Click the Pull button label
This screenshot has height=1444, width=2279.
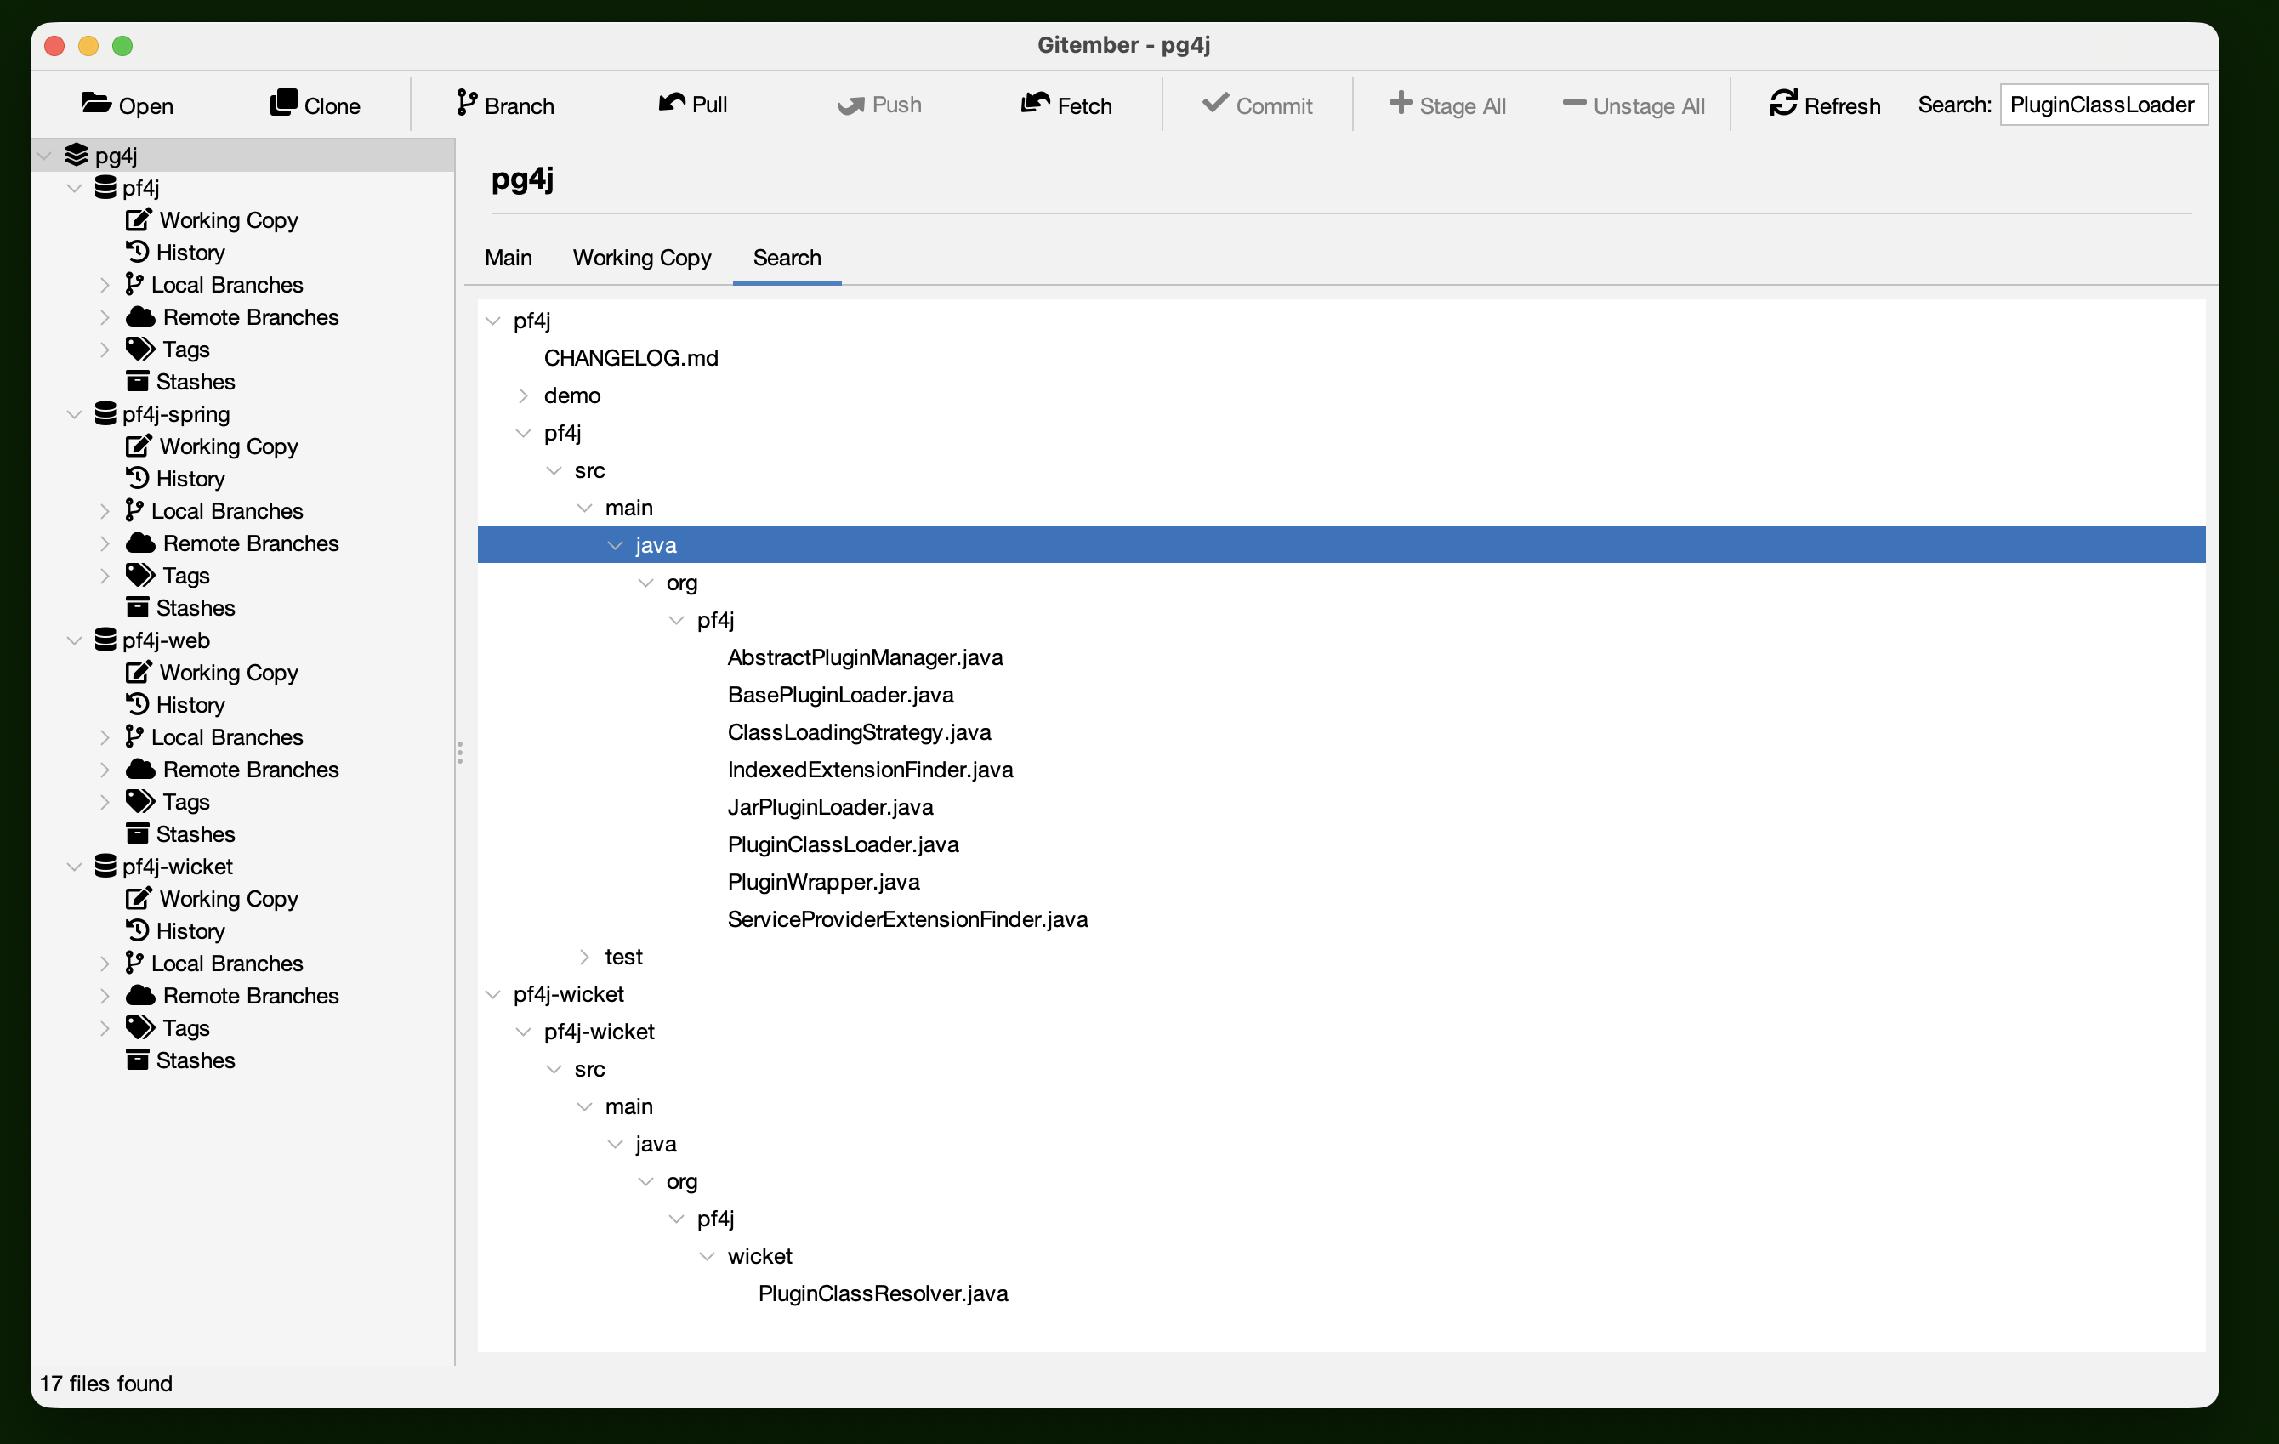point(710,104)
